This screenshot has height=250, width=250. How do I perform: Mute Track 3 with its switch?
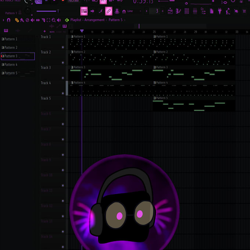(63, 78)
